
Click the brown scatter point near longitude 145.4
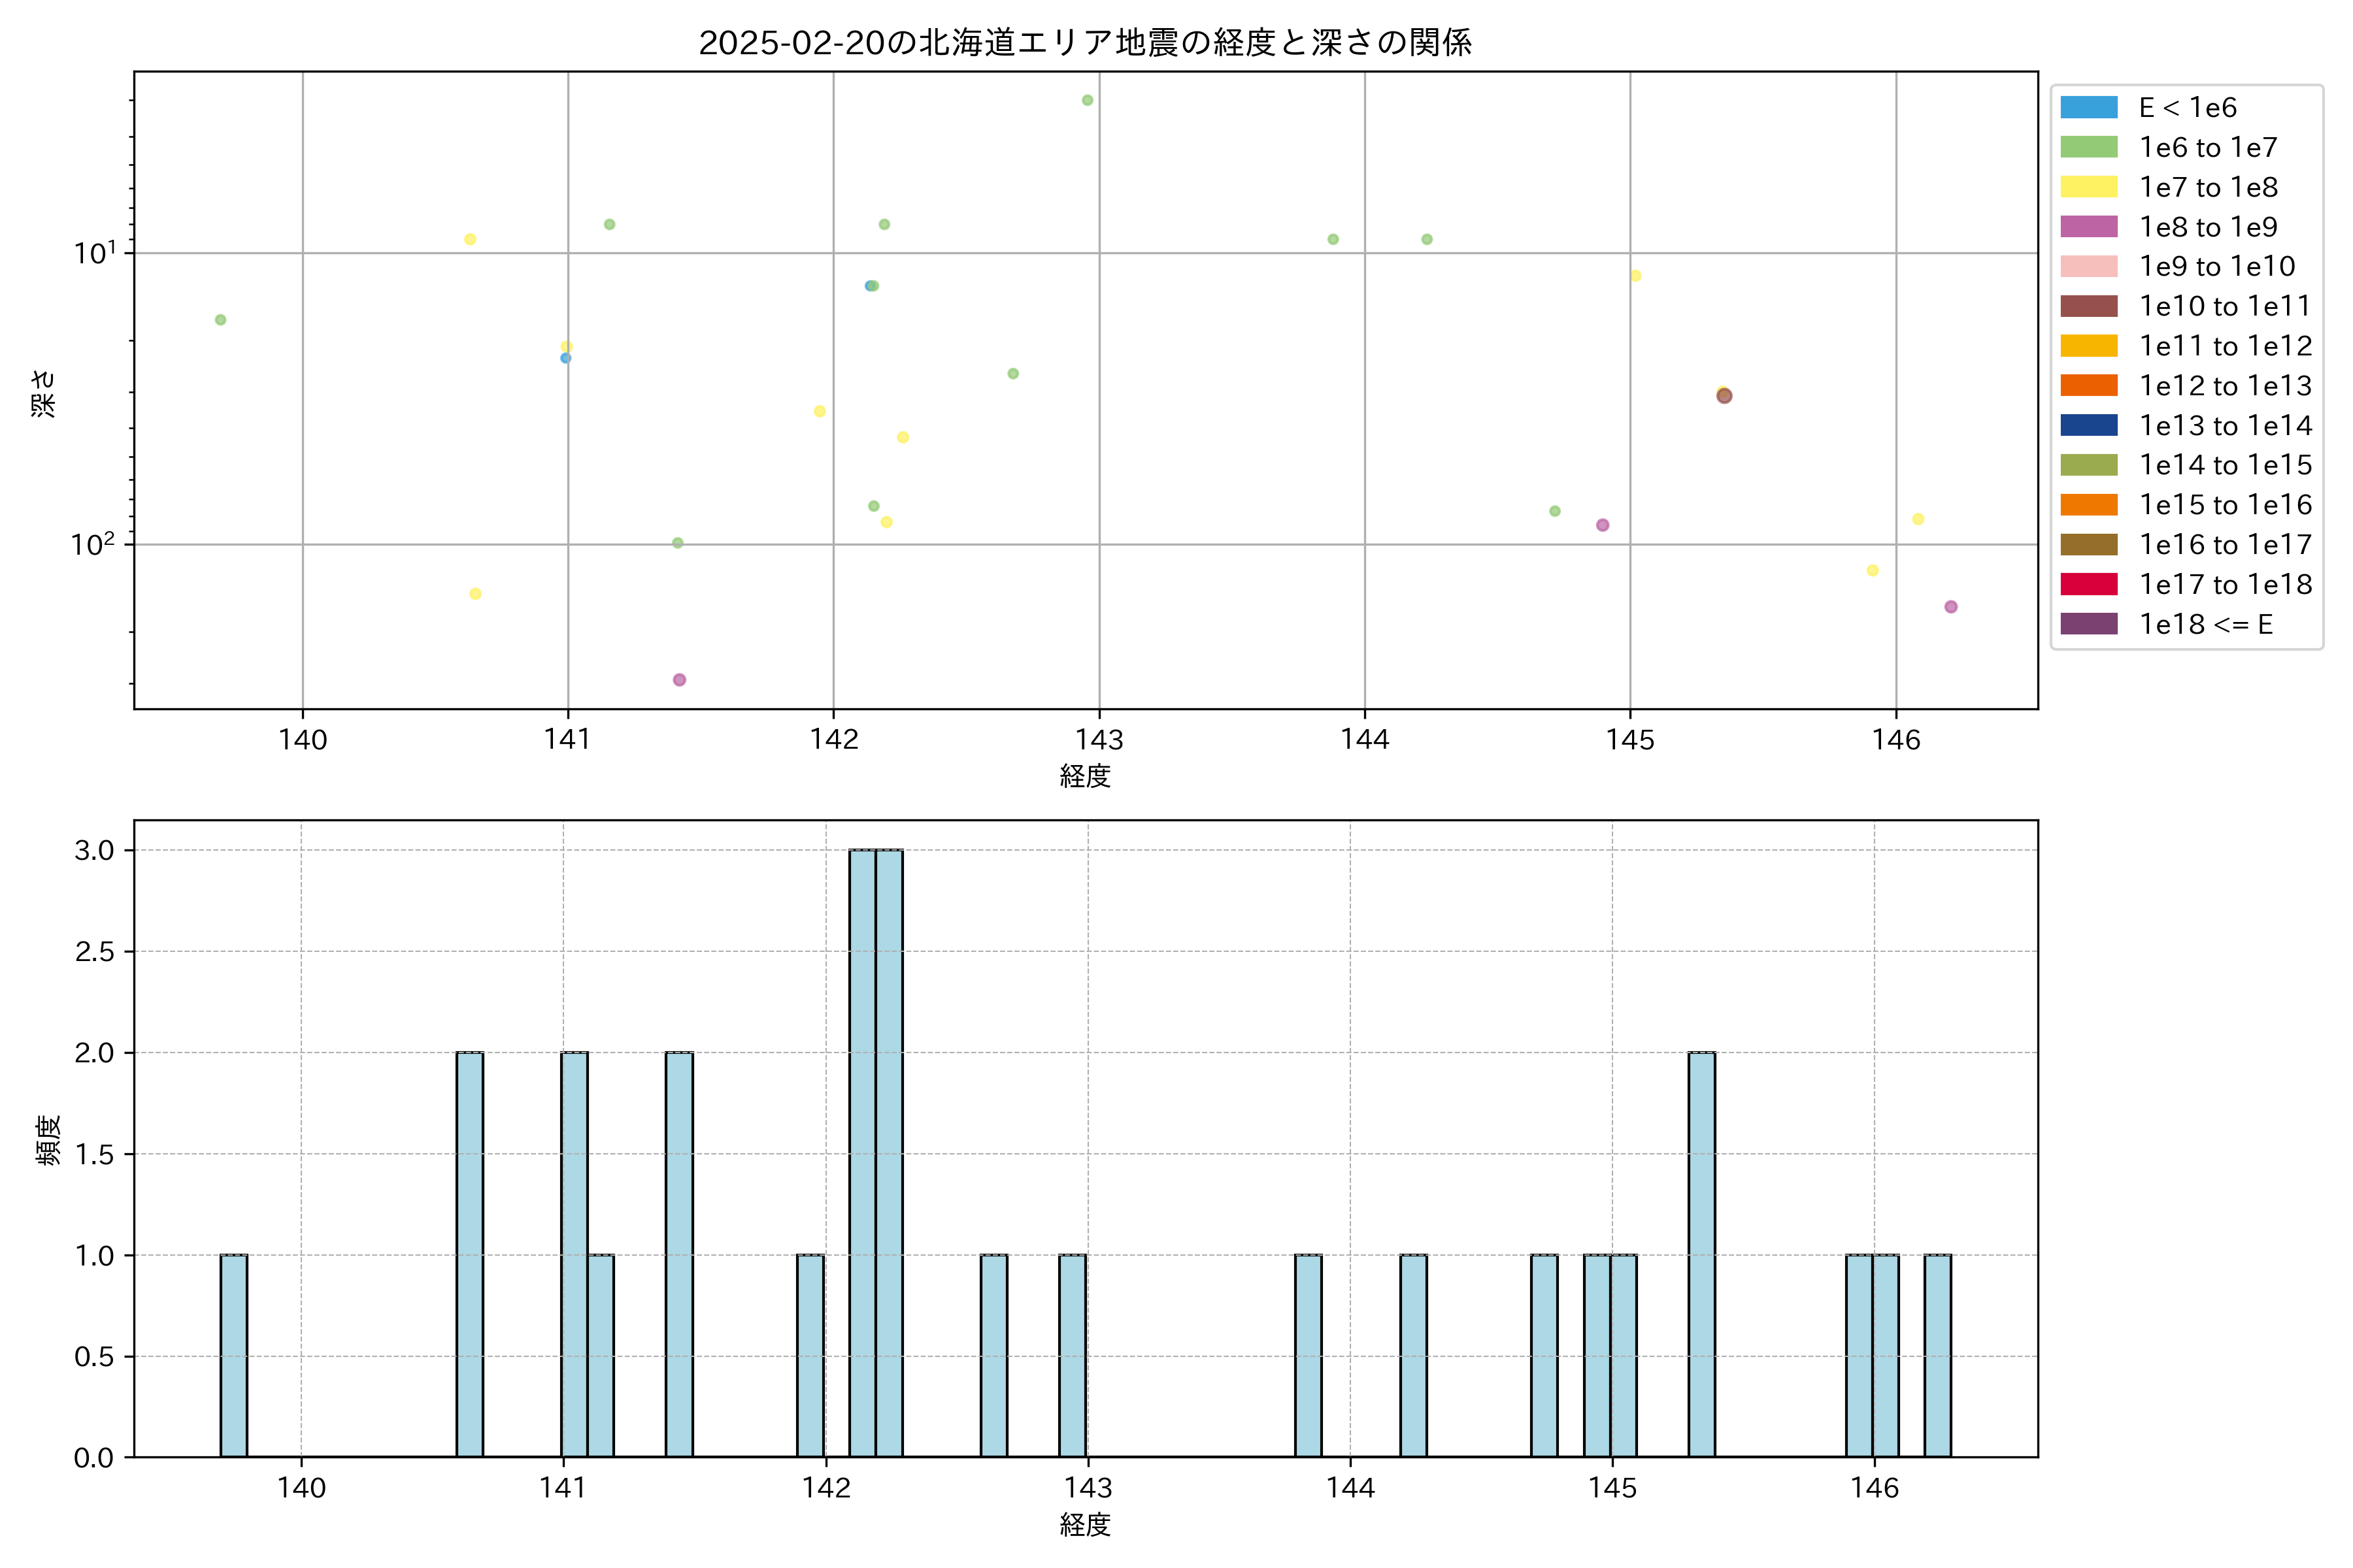pyautogui.click(x=1724, y=396)
